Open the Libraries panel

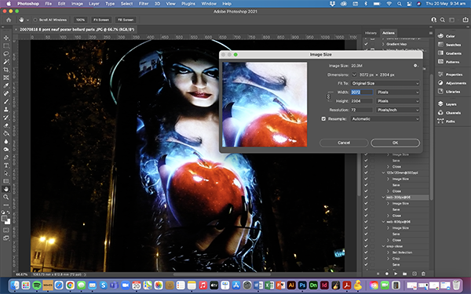click(x=449, y=92)
